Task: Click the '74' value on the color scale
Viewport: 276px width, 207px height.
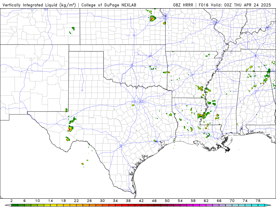Action: (245, 201)
